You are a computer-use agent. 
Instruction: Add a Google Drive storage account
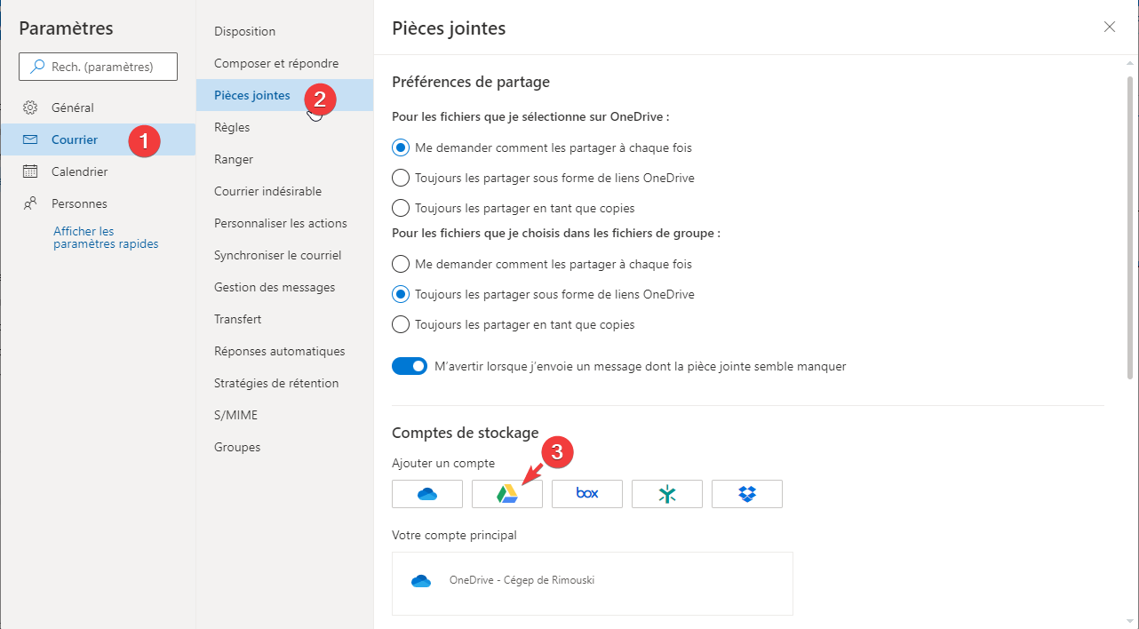[507, 494]
